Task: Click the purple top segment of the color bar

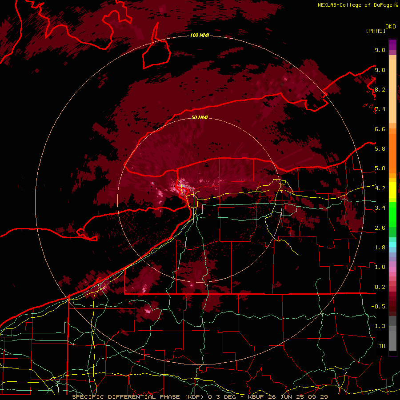Action: [x=392, y=44]
